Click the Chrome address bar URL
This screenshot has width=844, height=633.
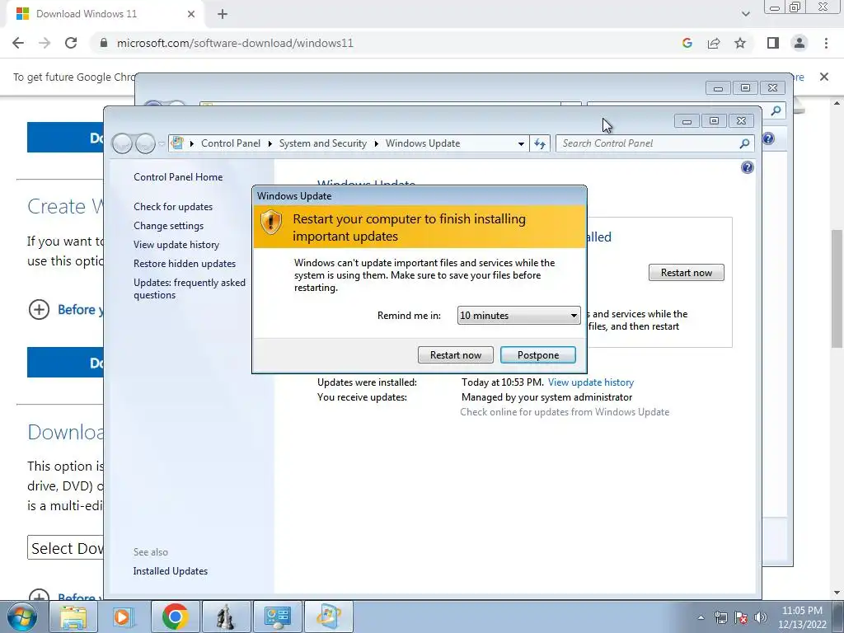tap(235, 43)
